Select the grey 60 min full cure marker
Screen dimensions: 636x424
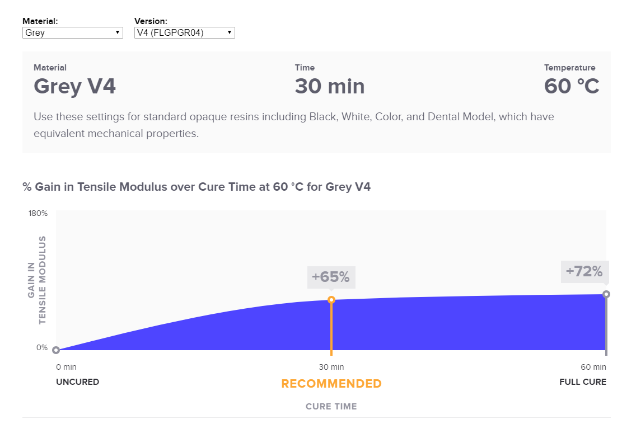[606, 294]
